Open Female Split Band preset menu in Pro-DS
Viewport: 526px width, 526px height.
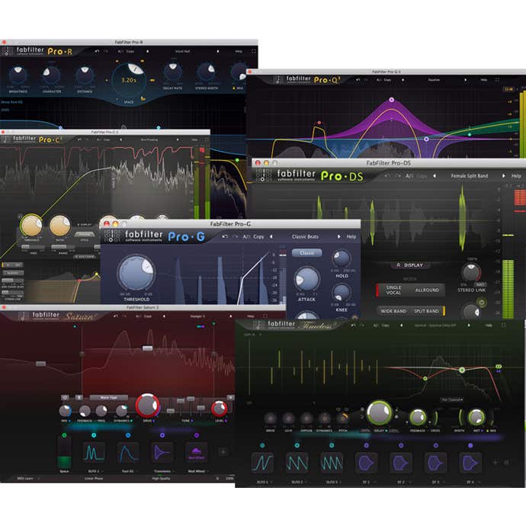coord(470,176)
